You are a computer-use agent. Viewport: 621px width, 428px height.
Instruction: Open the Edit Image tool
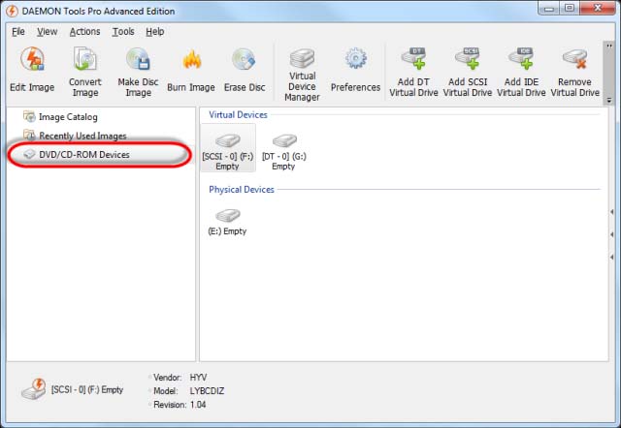pos(32,71)
